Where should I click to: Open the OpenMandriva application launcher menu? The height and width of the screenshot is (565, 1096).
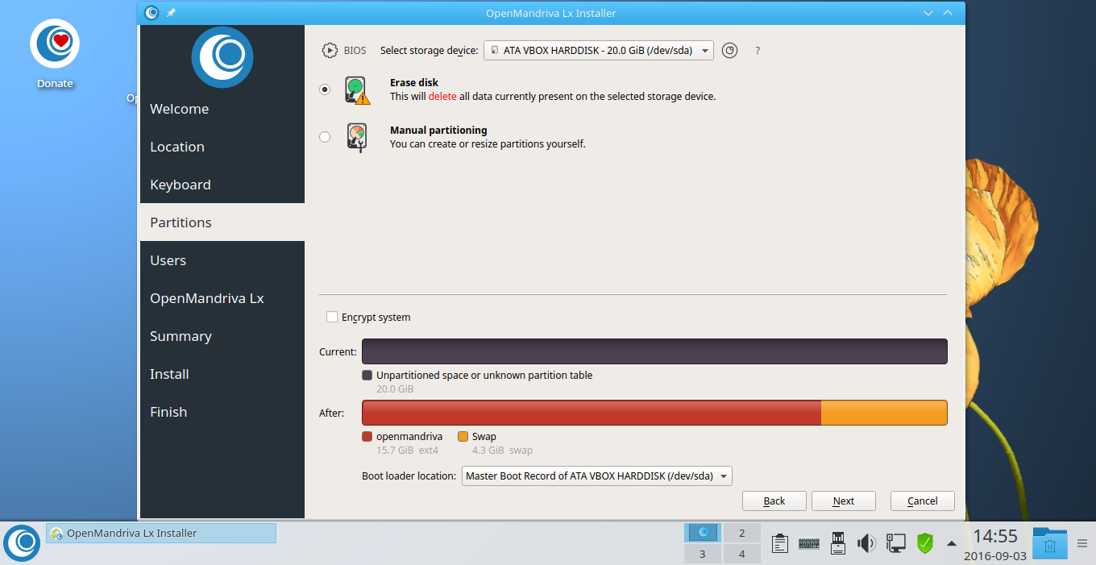click(x=22, y=543)
